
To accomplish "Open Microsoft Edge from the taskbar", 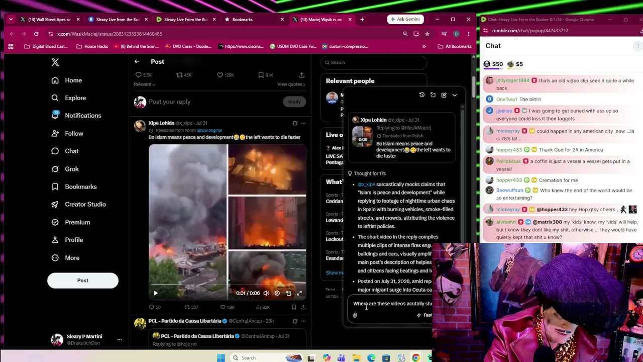I will pyautogui.click(x=371, y=358).
